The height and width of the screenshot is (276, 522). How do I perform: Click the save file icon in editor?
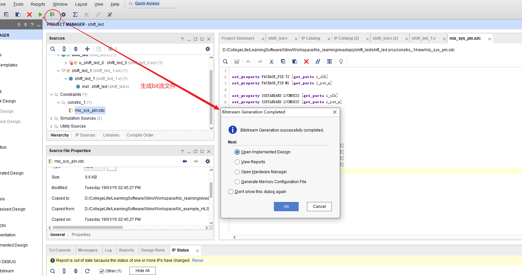click(237, 61)
